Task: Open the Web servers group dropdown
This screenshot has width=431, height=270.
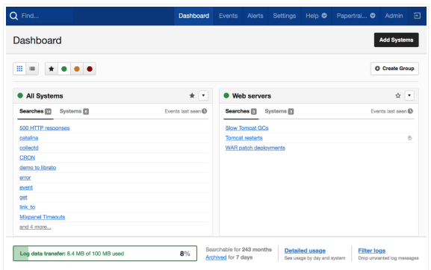Action: (409, 95)
